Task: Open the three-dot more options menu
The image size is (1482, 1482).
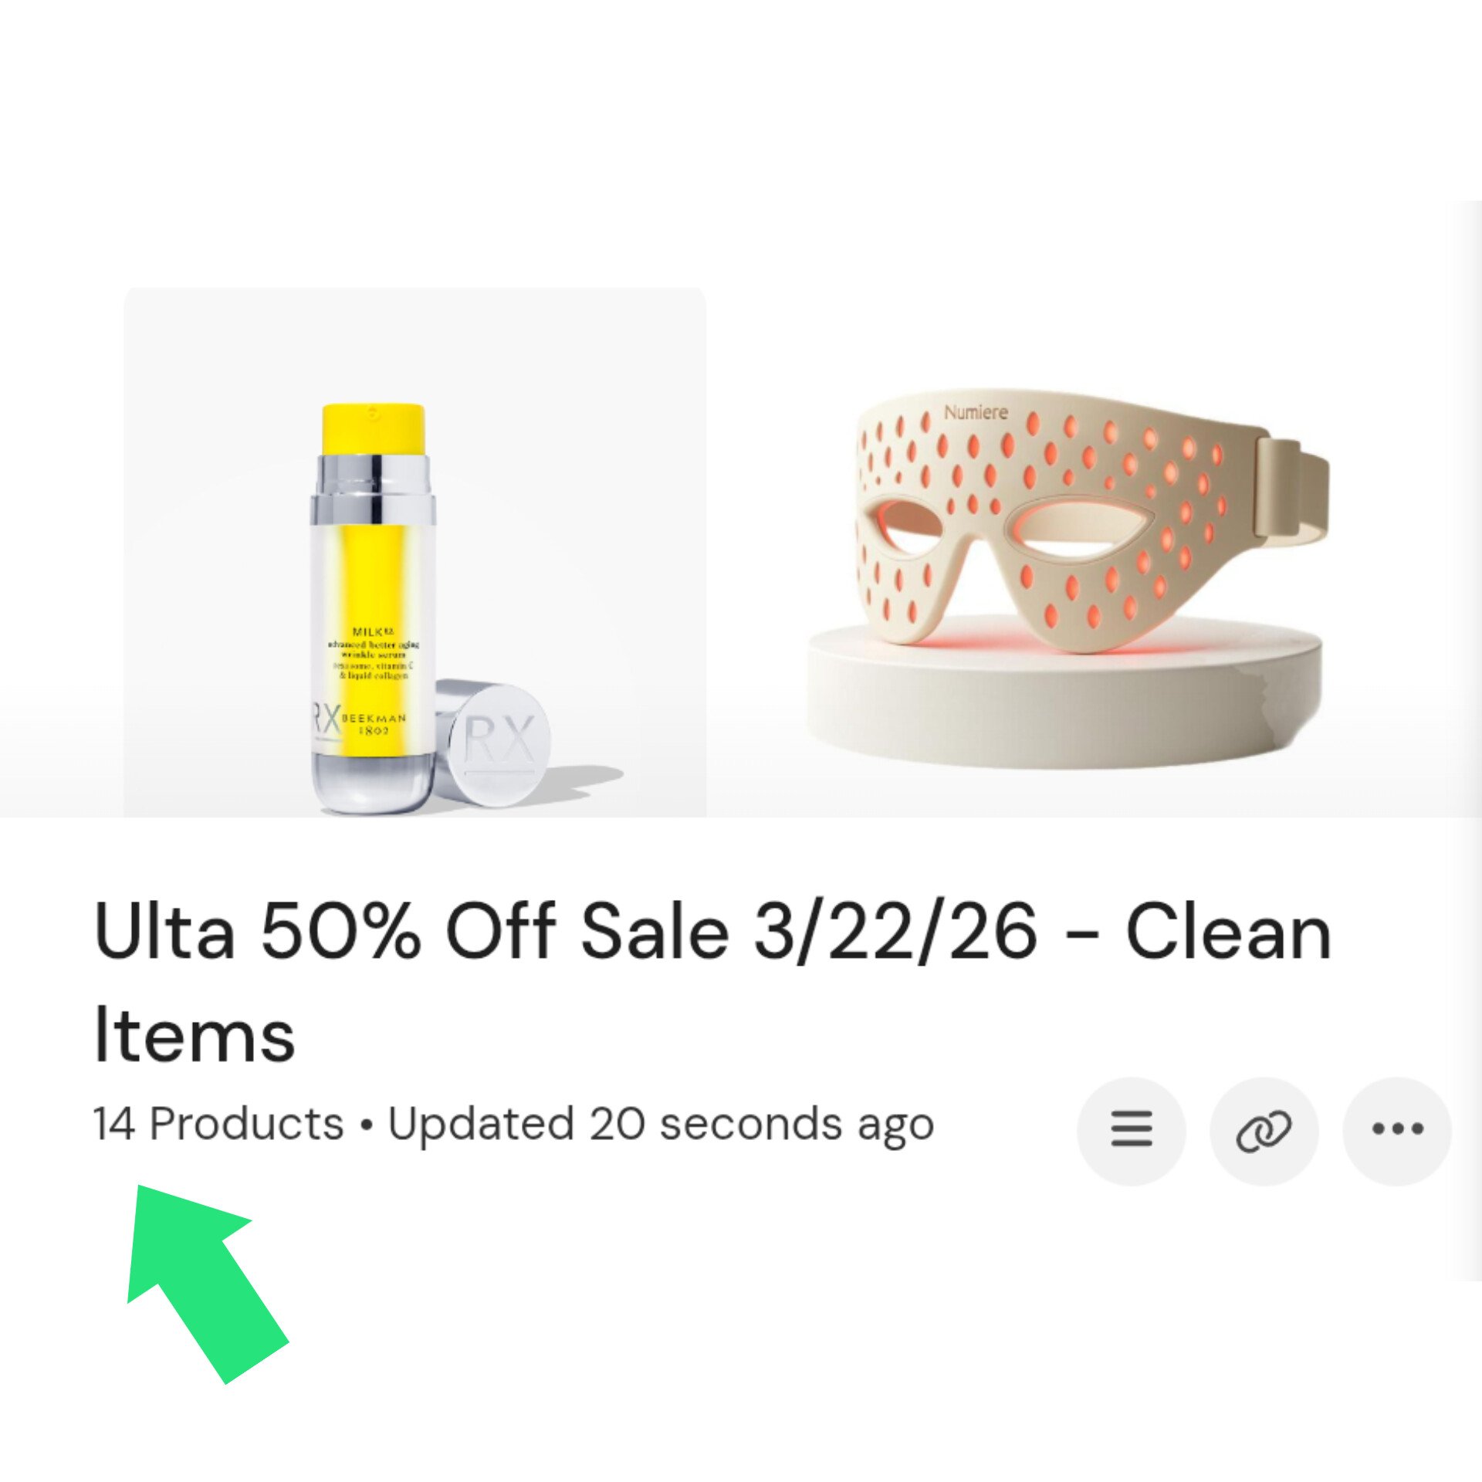Action: (1397, 1130)
